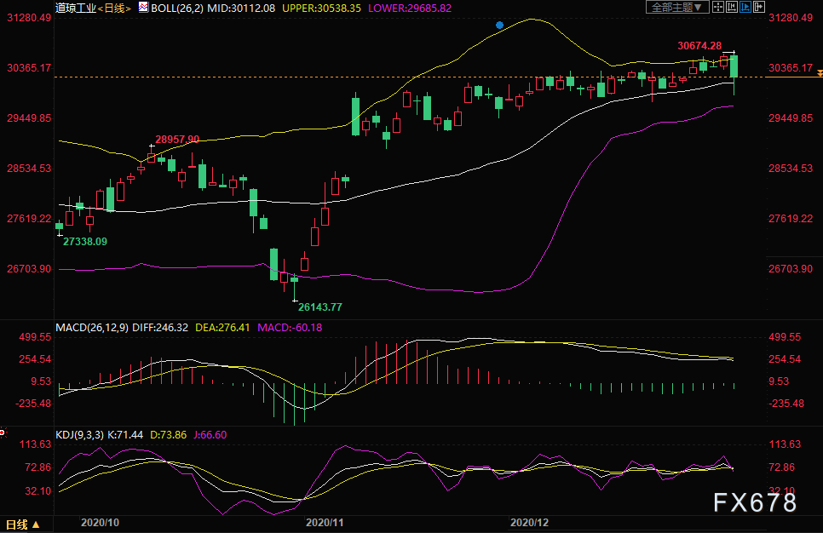Click the K:71.44 value
This screenshot has height=533, width=823.
click(125, 435)
